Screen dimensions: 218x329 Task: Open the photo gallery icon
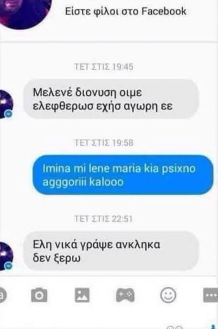point(82,295)
